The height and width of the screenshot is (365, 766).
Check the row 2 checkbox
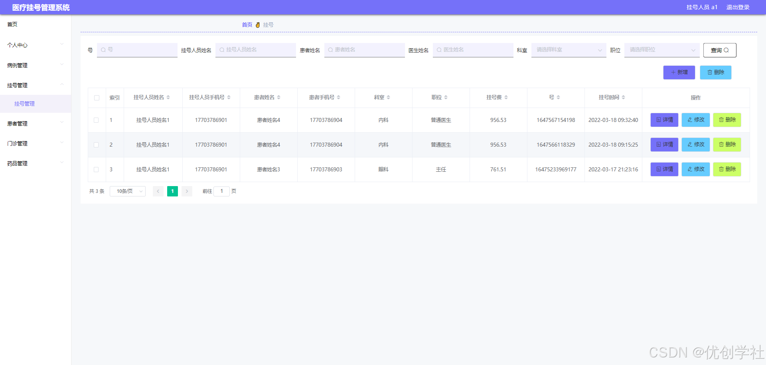96,145
